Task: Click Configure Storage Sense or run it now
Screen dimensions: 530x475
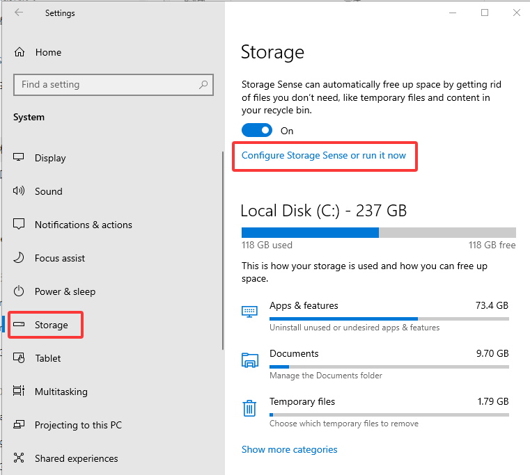Action: coord(323,155)
